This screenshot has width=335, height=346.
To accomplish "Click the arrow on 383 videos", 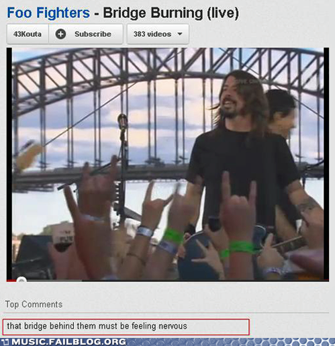I will click(180, 34).
